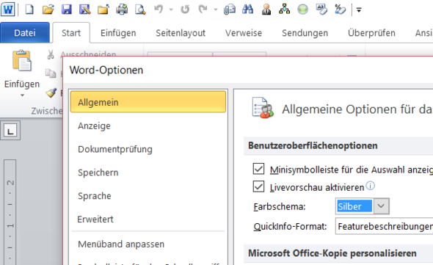Click the eraser with text box icon
Viewport: 433px width, 265px height.
click(x=321, y=10)
